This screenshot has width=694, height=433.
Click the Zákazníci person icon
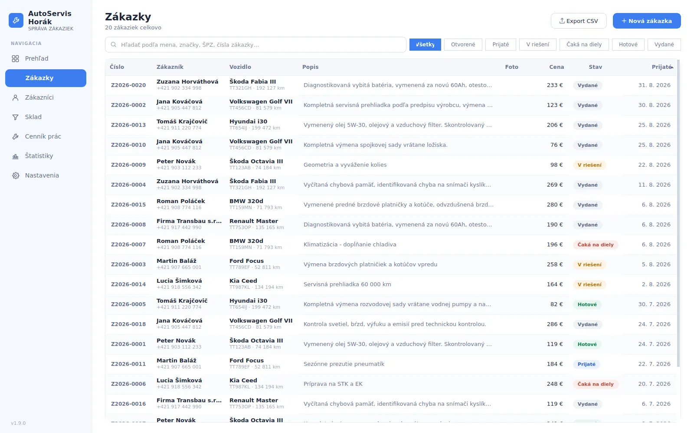pos(16,97)
